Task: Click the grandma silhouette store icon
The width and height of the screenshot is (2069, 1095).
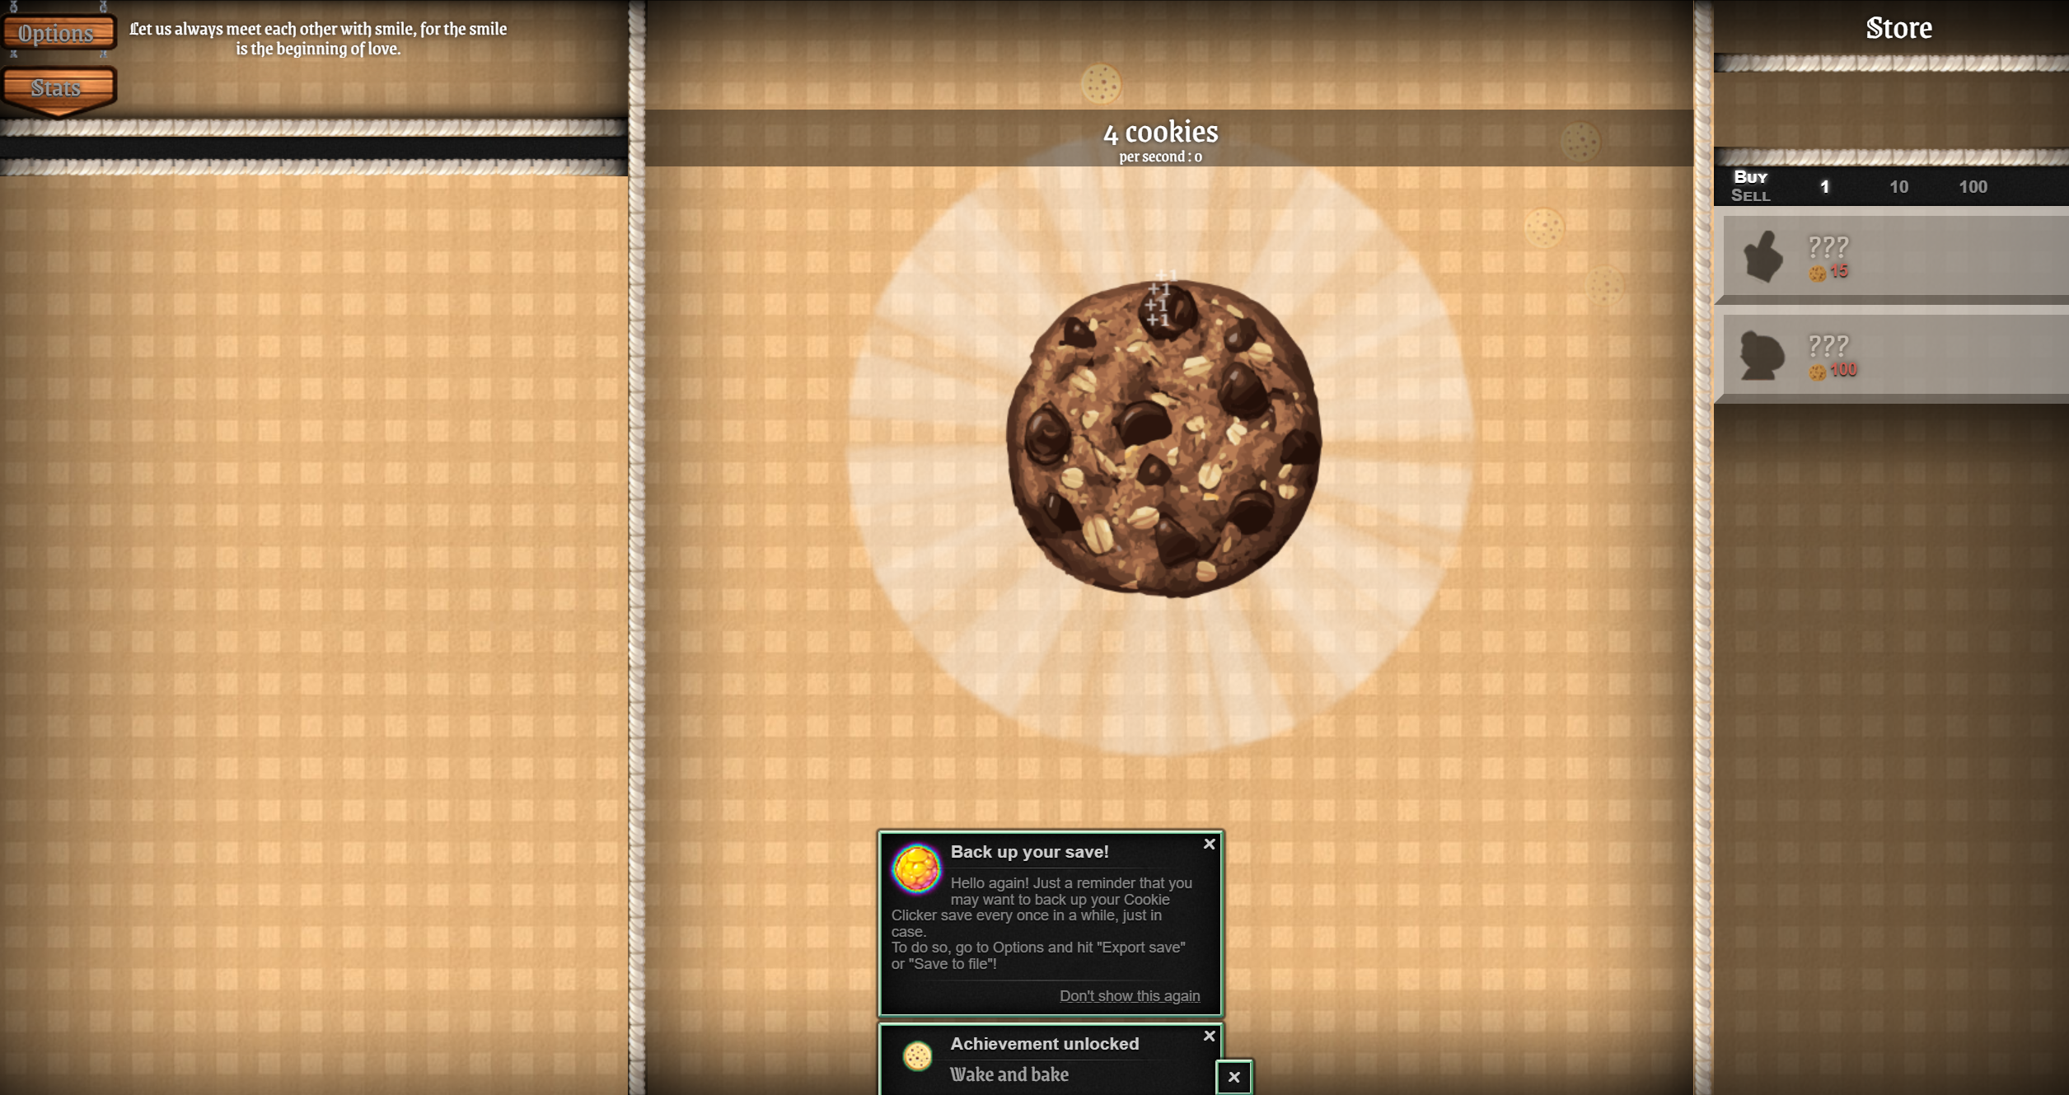Action: [x=1762, y=356]
